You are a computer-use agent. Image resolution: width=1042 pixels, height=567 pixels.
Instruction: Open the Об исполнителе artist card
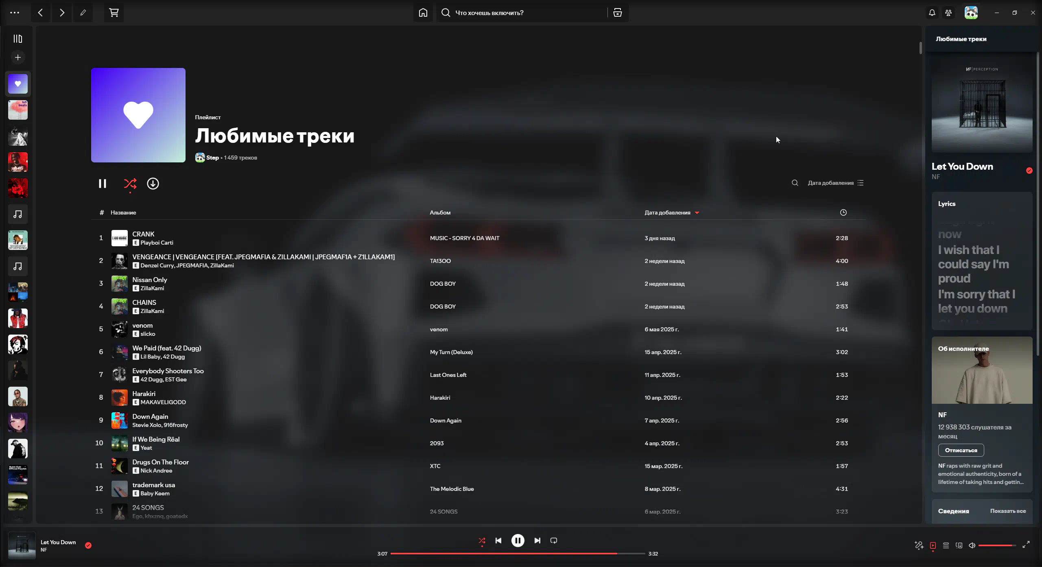pos(982,414)
